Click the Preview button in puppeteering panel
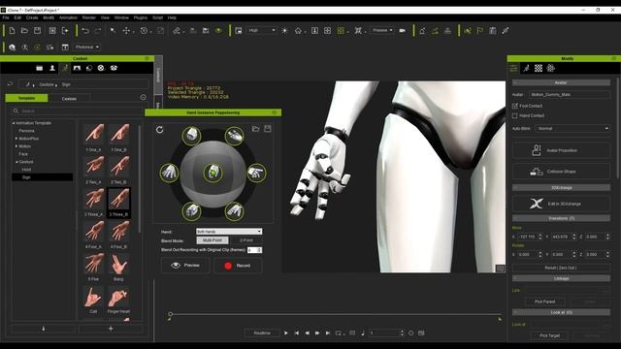The height and width of the screenshot is (349, 621). 185,265
